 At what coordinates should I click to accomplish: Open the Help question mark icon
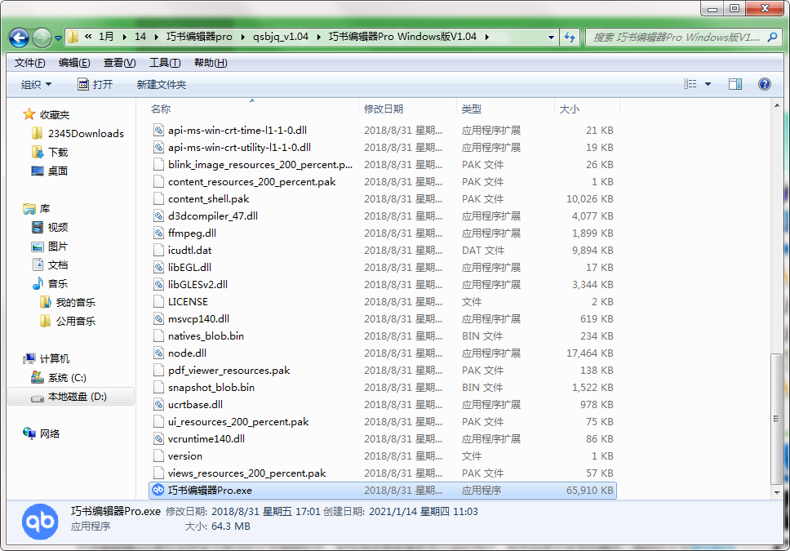(765, 84)
